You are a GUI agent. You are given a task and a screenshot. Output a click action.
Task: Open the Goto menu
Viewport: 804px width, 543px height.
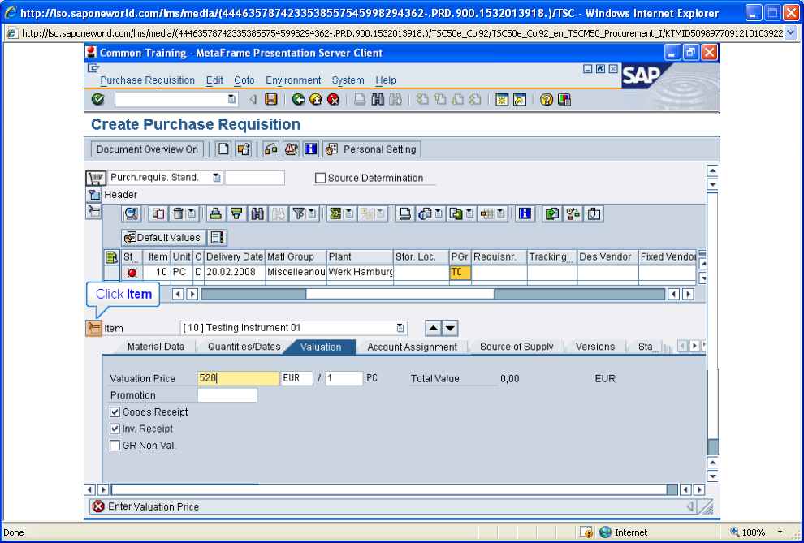(244, 80)
